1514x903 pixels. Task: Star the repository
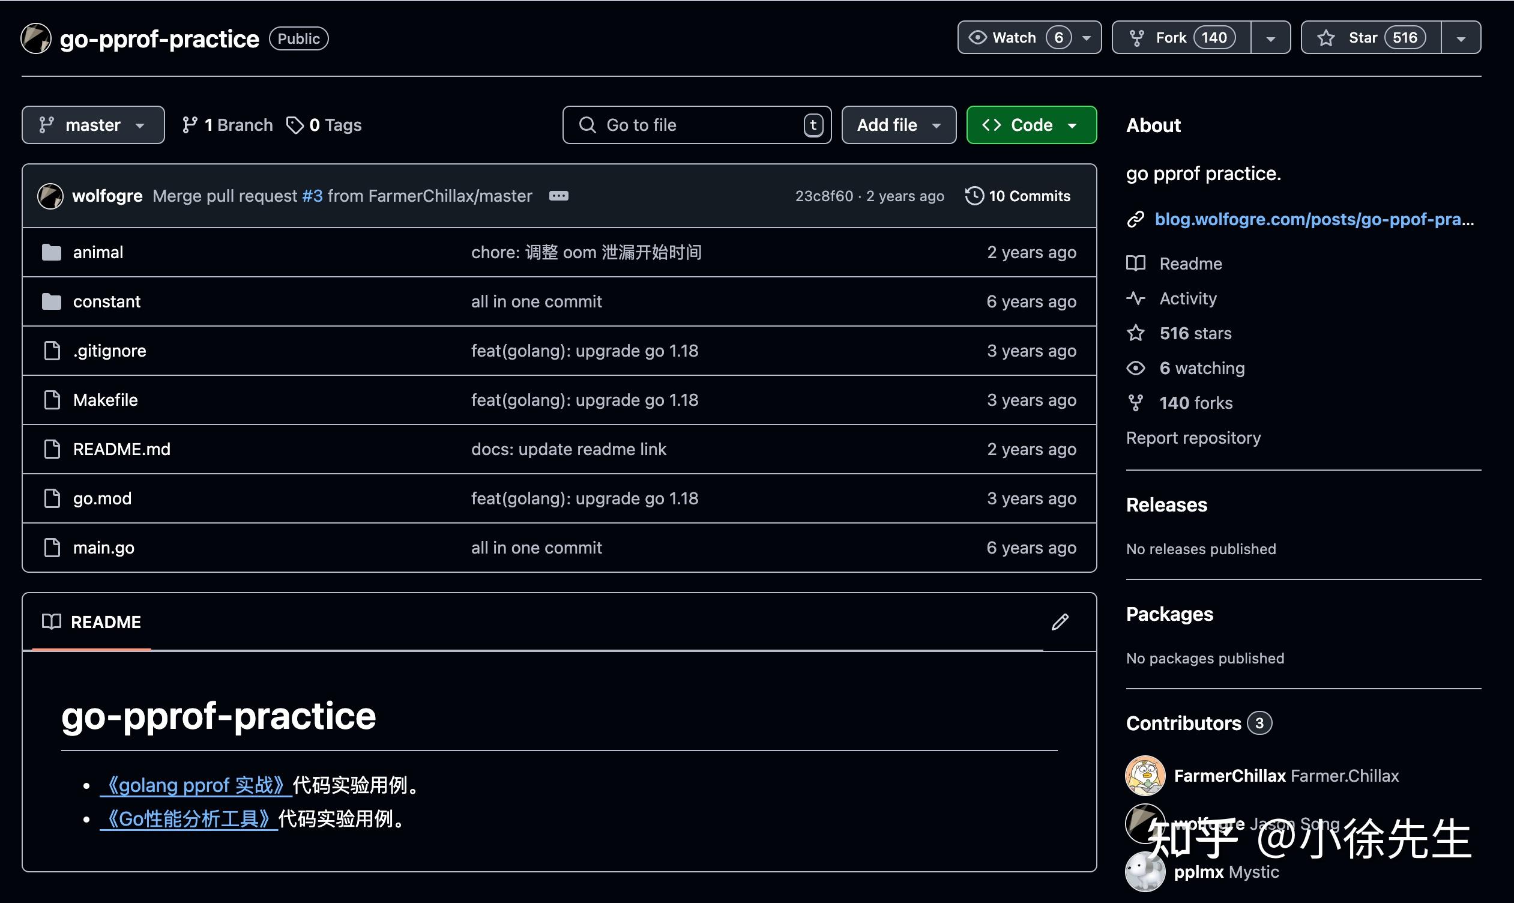click(1371, 38)
